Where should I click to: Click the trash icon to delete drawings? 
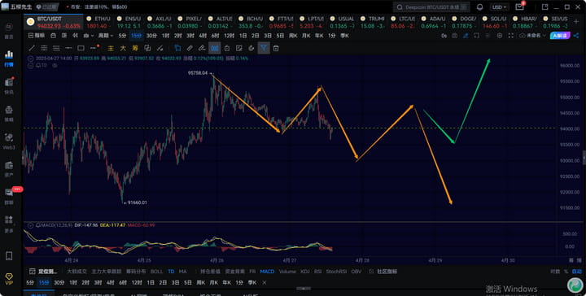tap(276, 48)
